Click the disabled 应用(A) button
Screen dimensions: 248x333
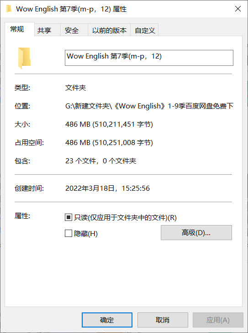tap(218, 320)
